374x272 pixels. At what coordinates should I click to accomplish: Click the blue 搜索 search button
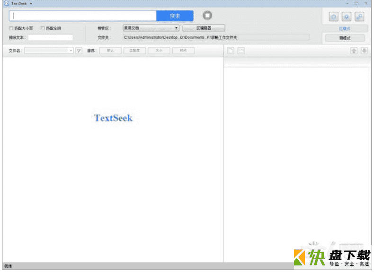point(175,16)
